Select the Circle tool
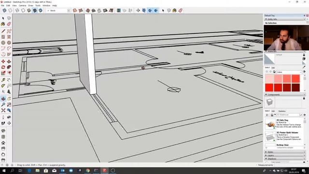309x174 pixels. click(x=3, y=43)
